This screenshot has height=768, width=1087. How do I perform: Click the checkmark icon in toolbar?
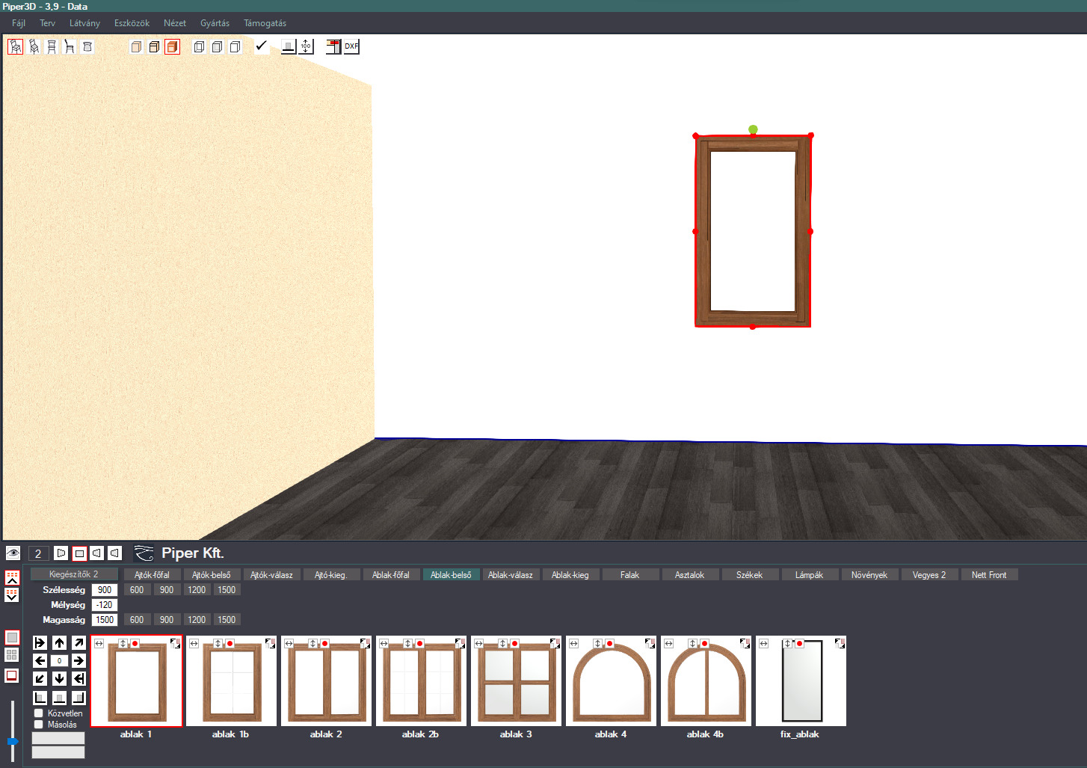pyautogui.click(x=261, y=46)
